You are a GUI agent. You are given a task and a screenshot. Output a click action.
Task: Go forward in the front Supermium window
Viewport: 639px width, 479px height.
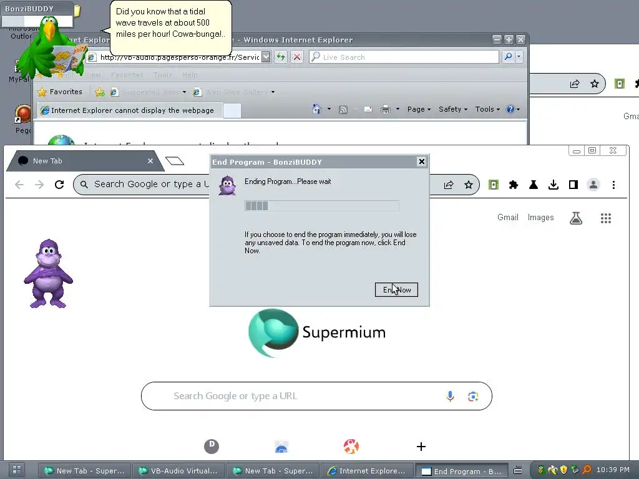click(39, 185)
